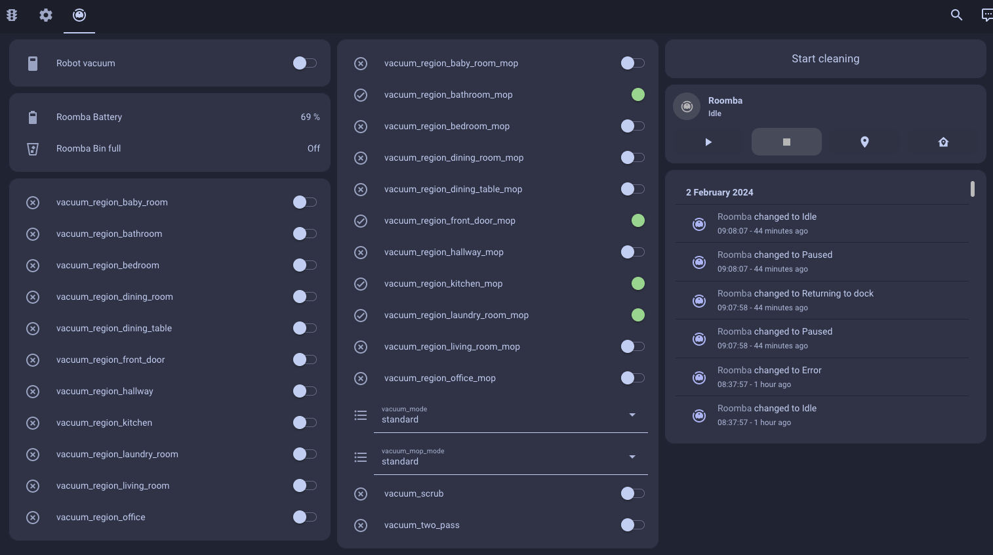
Task: Enable vacuum_region_bathroom switch
Action: coord(305,234)
